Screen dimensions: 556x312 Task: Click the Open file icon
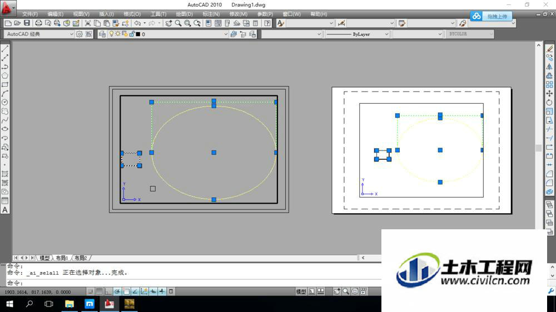[x=17, y=23]
